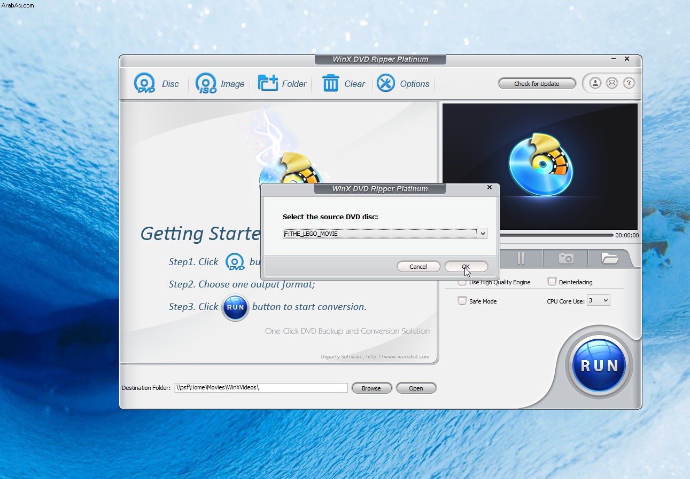Toggle the Safe Mode checkbox
The width and height of the screenshot is (690, 479).
click(462, 301)
